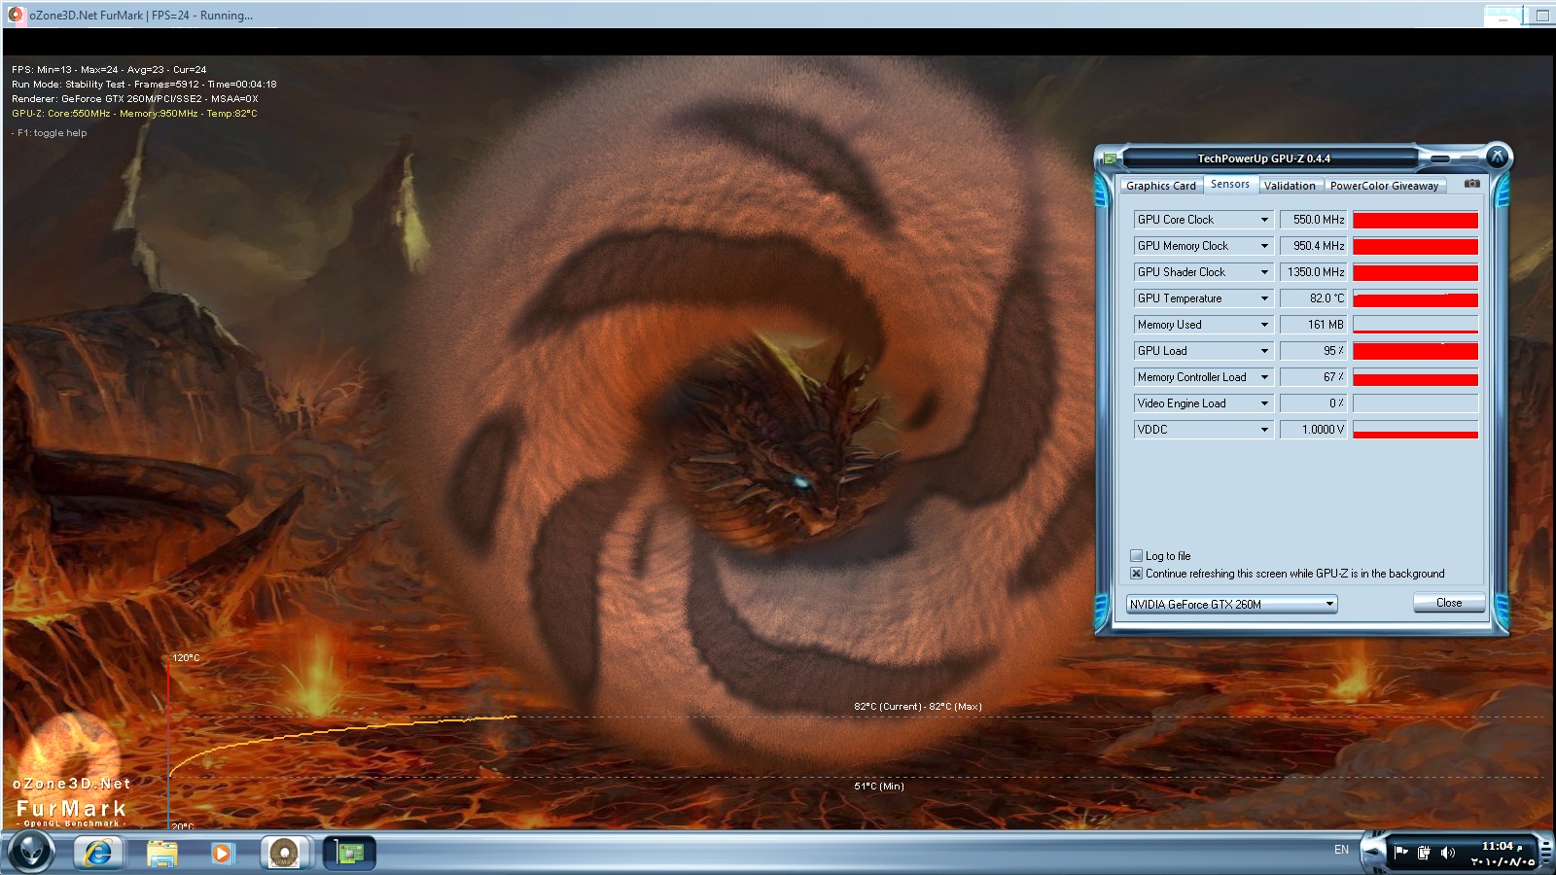Close GPU-Z with the alien-head title button
This screenshot has width=1556, height=875.
(x=1498, y=156)
